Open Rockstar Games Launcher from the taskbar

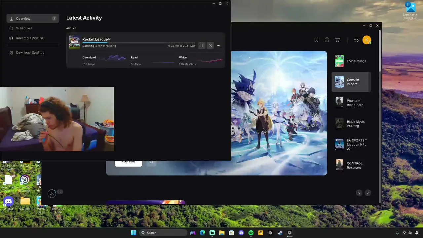[260, 233]
